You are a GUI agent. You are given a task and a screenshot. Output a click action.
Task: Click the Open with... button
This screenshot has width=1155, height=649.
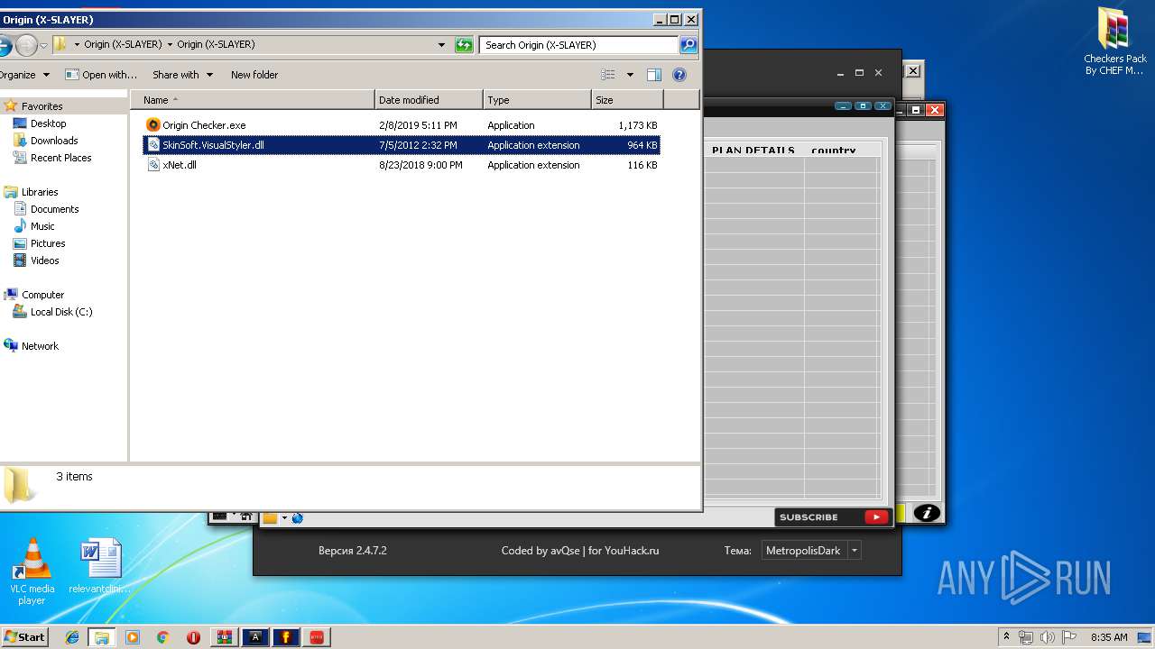[101, 75]
